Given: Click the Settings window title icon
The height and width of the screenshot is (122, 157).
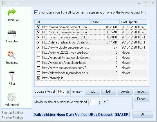Looking at the screenshot, I should [x=4, y=3].
